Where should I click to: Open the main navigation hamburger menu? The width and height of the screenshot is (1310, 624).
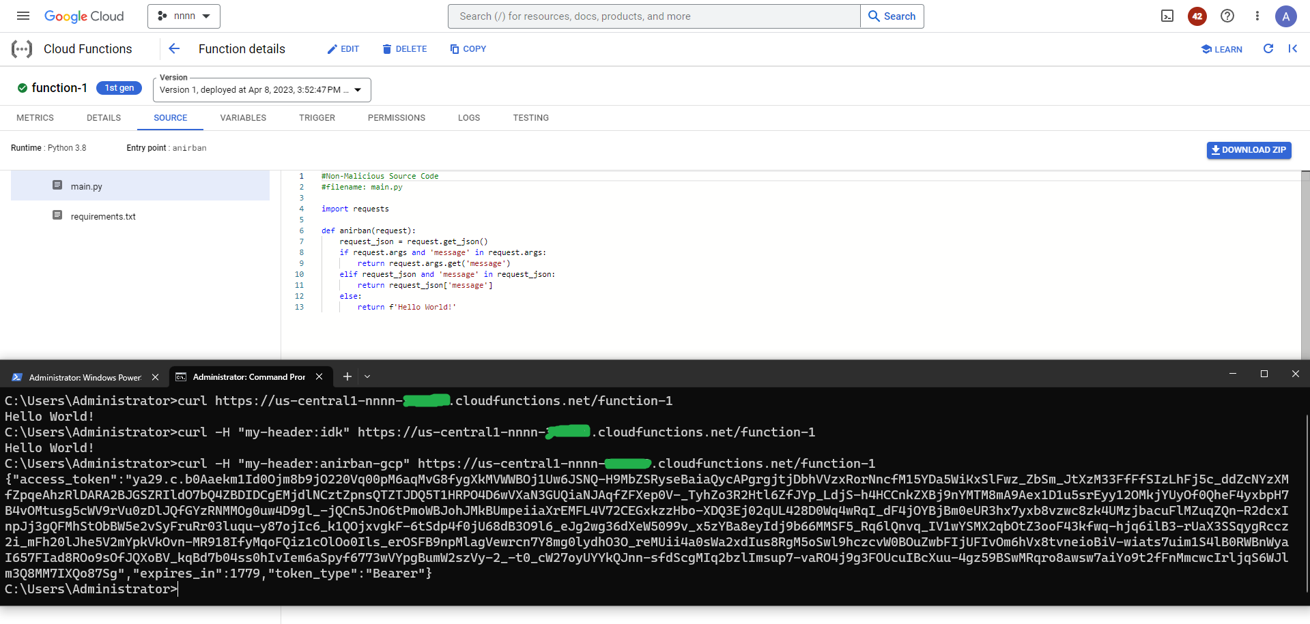(x=23, y=16)
